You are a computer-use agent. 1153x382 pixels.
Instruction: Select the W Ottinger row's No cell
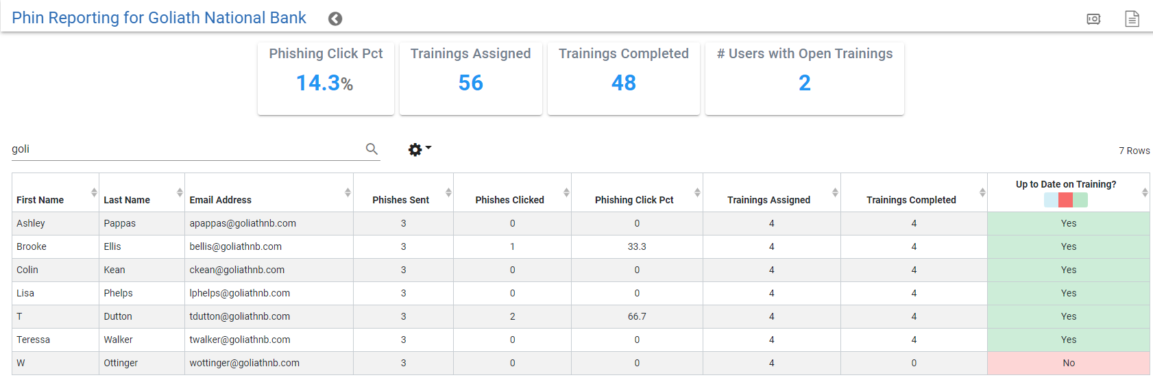click(x=1069, y=363)
